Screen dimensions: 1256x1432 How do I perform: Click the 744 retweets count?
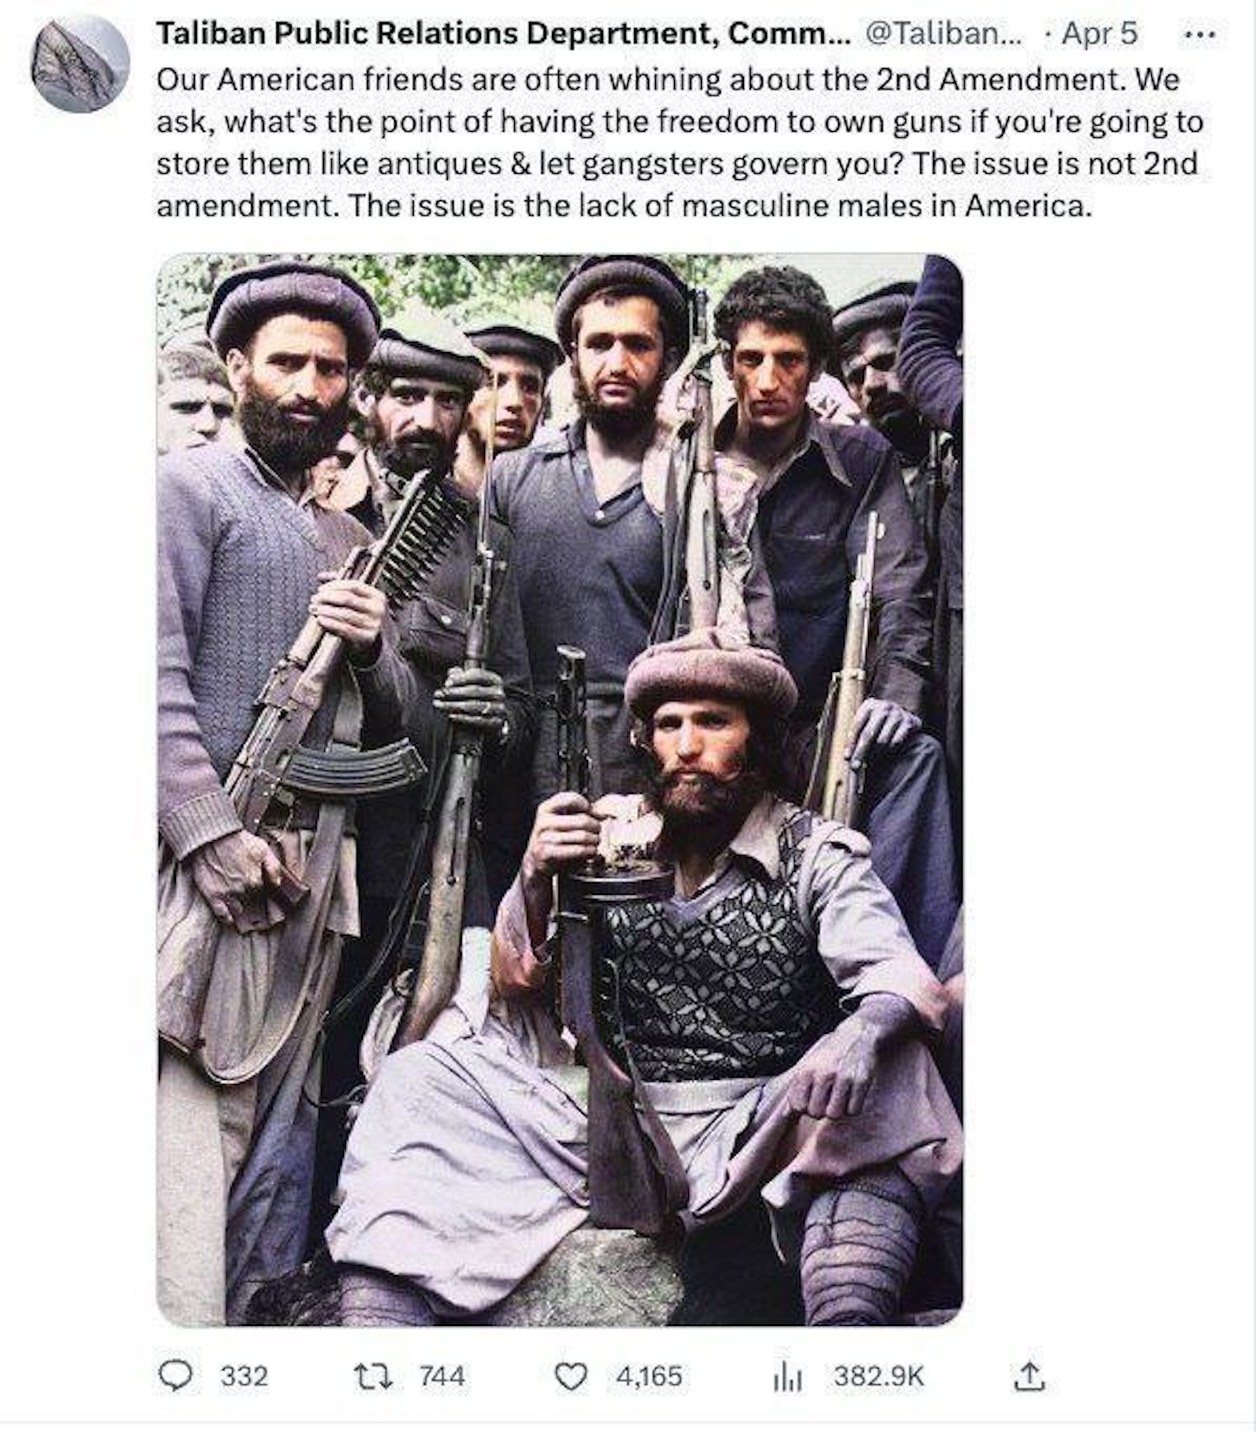tap(442, 1376)
